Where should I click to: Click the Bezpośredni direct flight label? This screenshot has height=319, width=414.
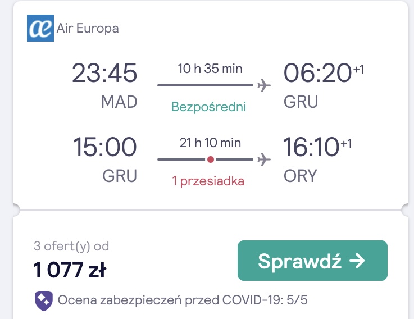tap(208, 107)
